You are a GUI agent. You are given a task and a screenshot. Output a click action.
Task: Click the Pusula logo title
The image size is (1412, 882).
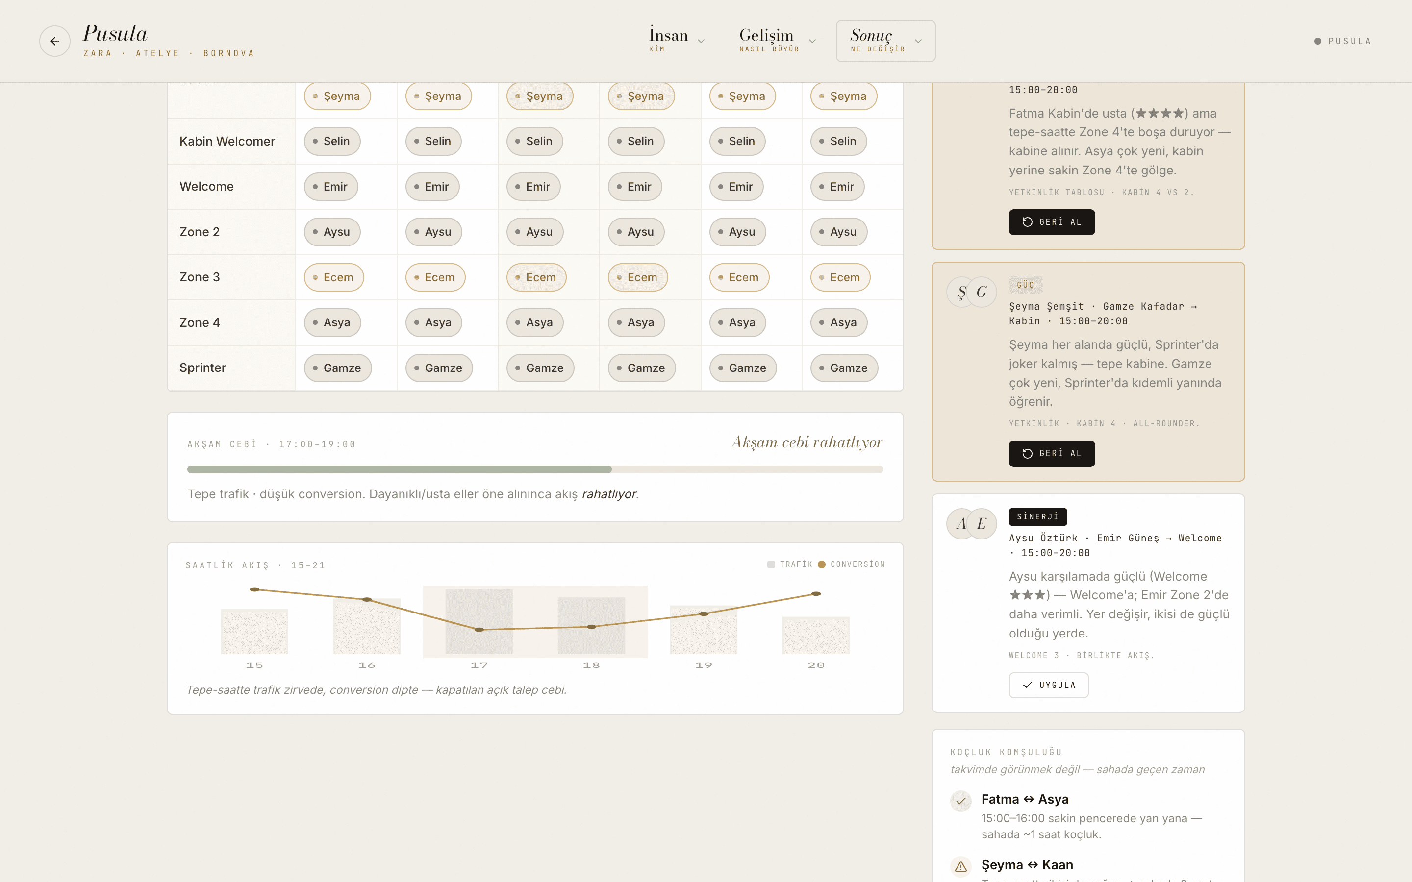click(x=116, y=33)
